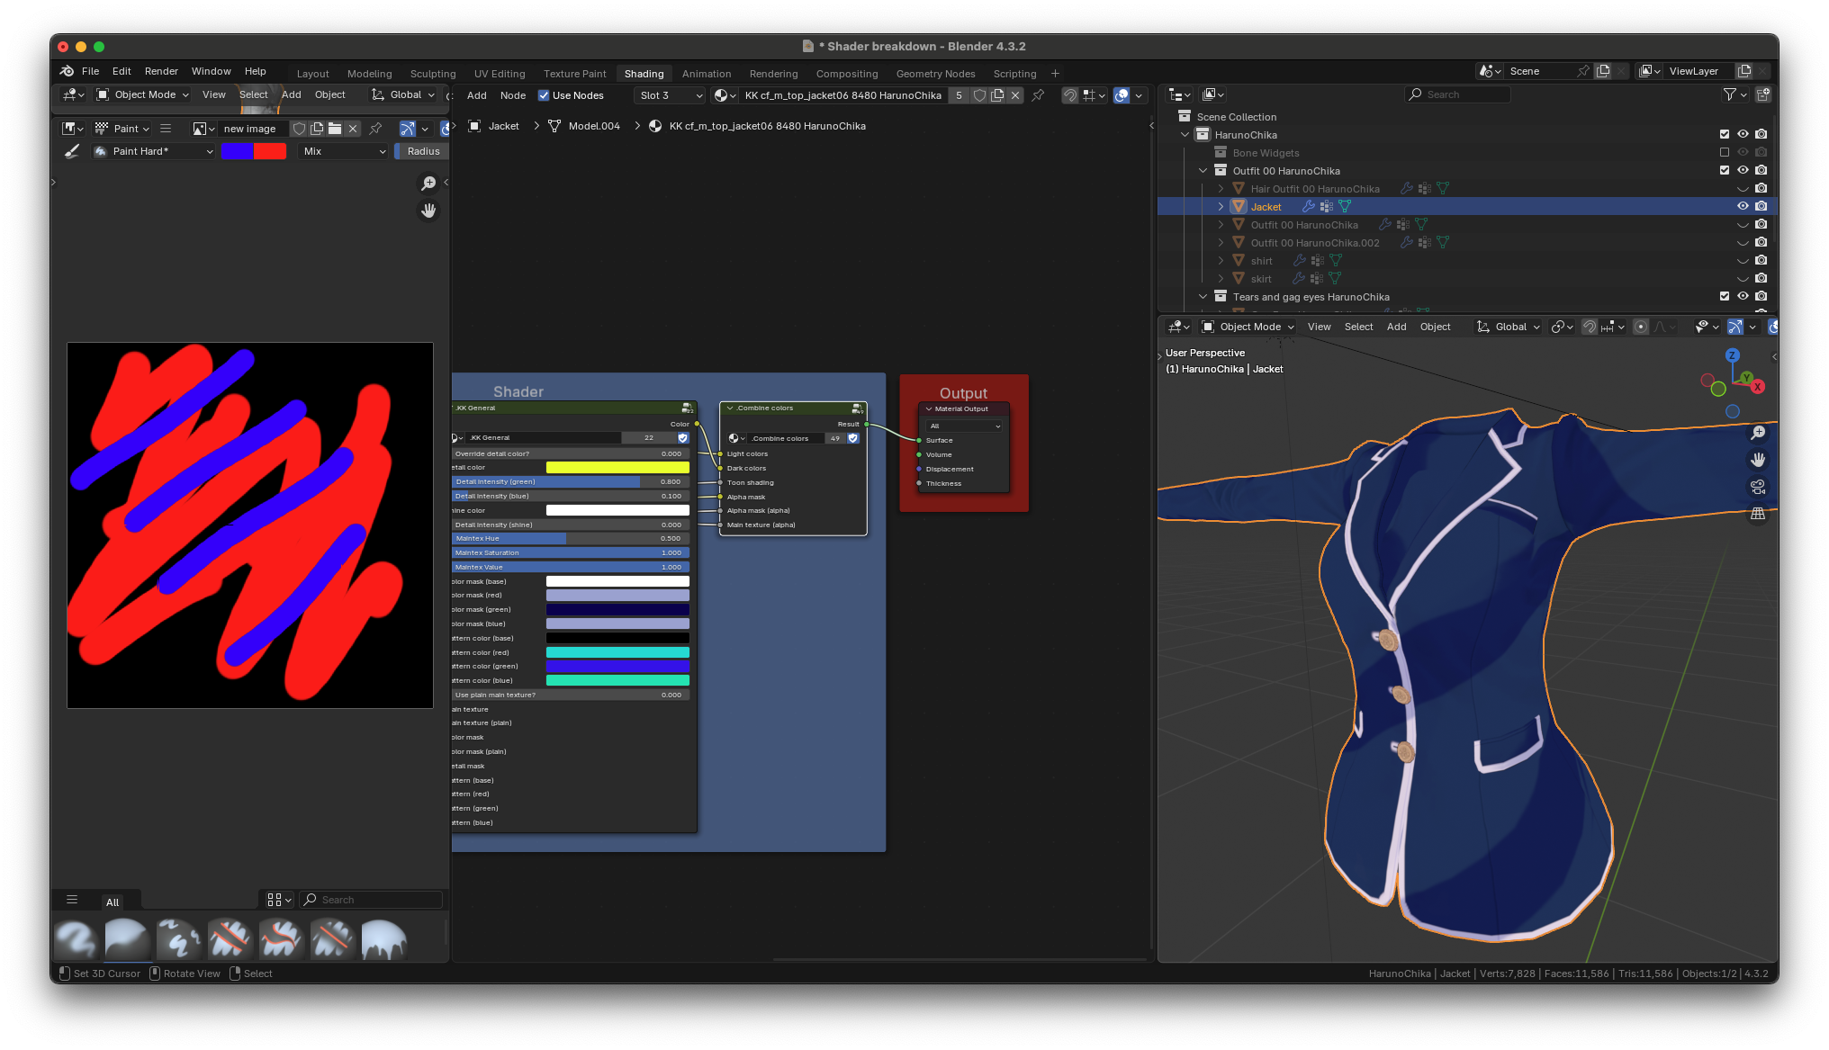
Task: Switch to the Texture Paint workspace tab
Action: point(574,74)
